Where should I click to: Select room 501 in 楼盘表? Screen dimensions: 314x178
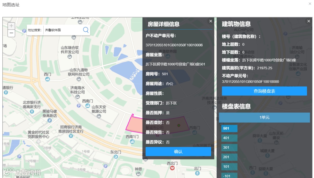click(x=229, y=128)
